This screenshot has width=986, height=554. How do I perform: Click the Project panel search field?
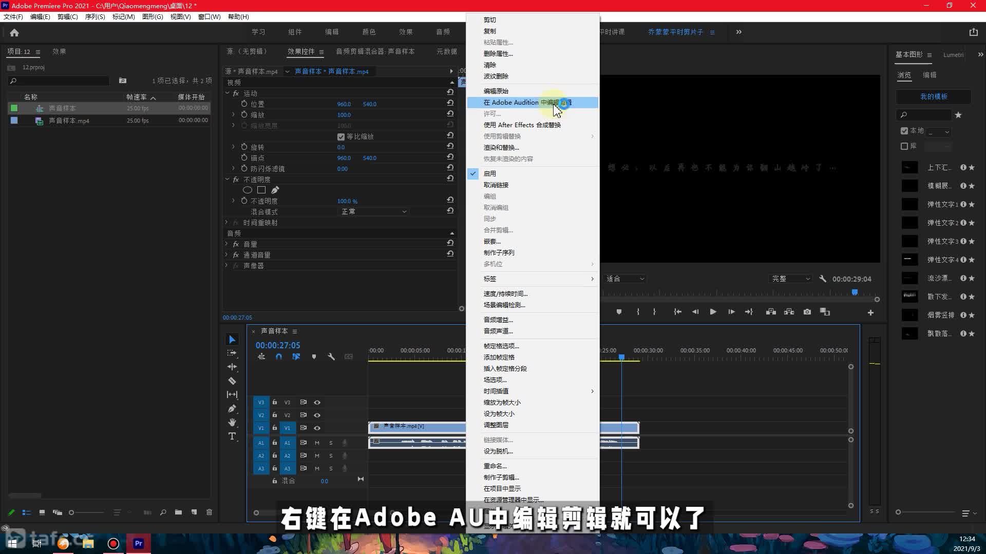point(59,81)
